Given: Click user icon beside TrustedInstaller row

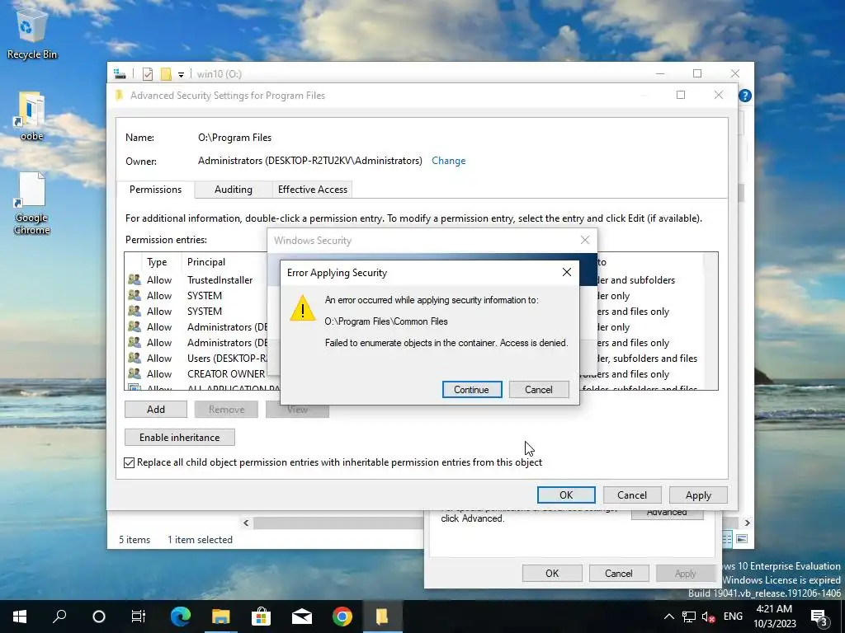Looking at the screenshot, I should tap(135, 280).
